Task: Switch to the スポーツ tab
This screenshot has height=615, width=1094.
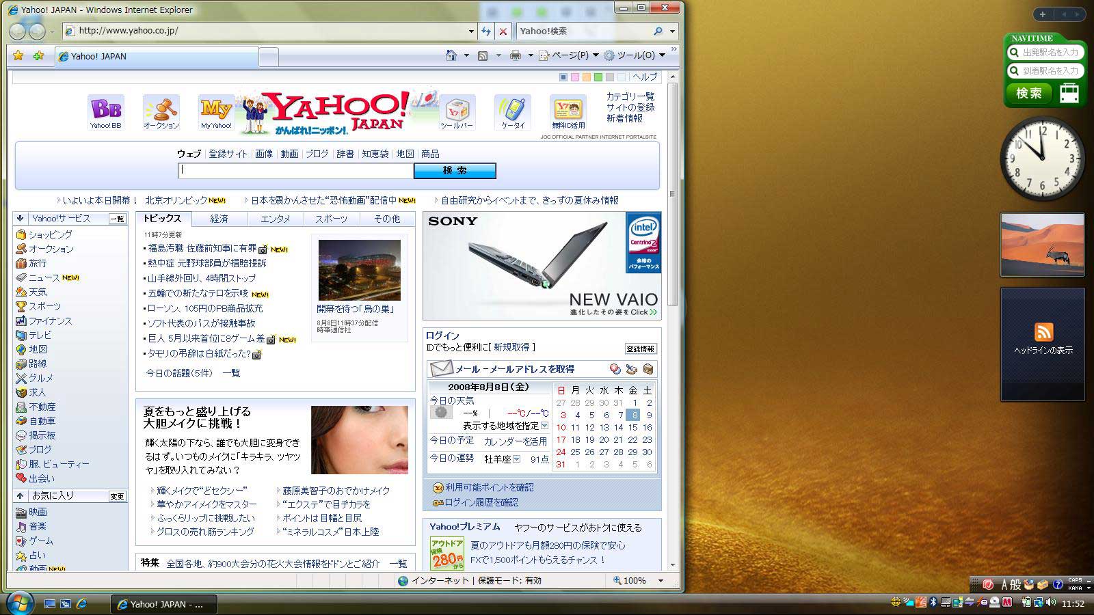Action: [331, 219]
